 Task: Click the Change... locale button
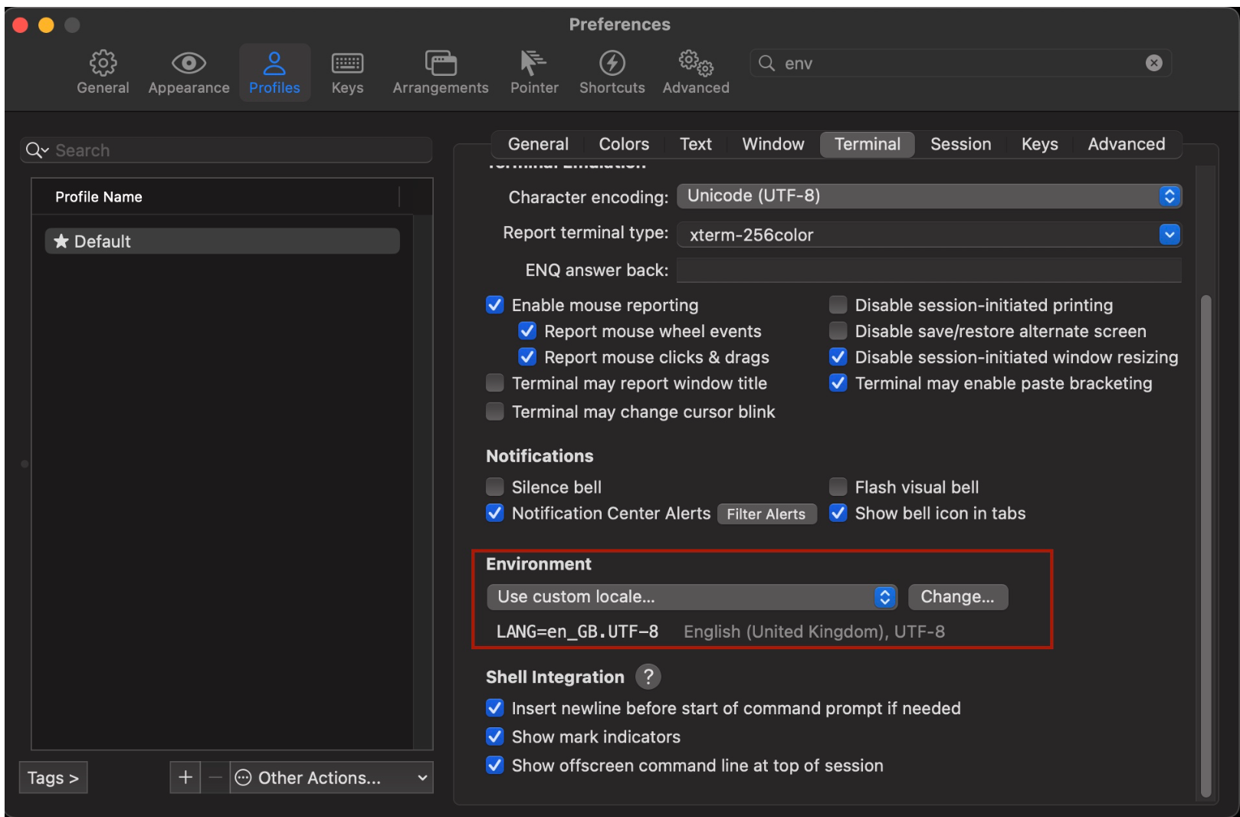click(958, 597)
